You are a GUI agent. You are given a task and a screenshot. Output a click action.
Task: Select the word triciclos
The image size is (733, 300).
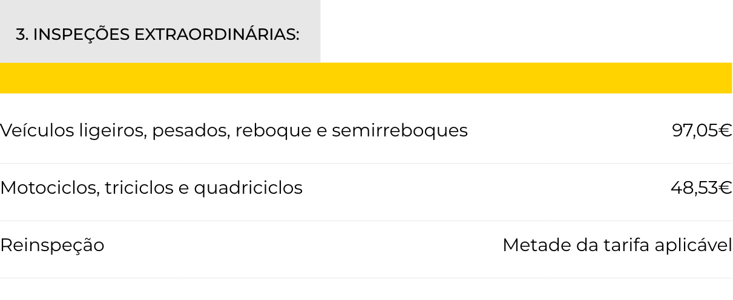pos(139,188)
